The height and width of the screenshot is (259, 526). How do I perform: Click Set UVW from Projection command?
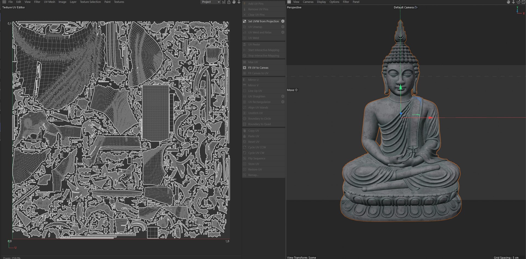(x=263, y=21)
